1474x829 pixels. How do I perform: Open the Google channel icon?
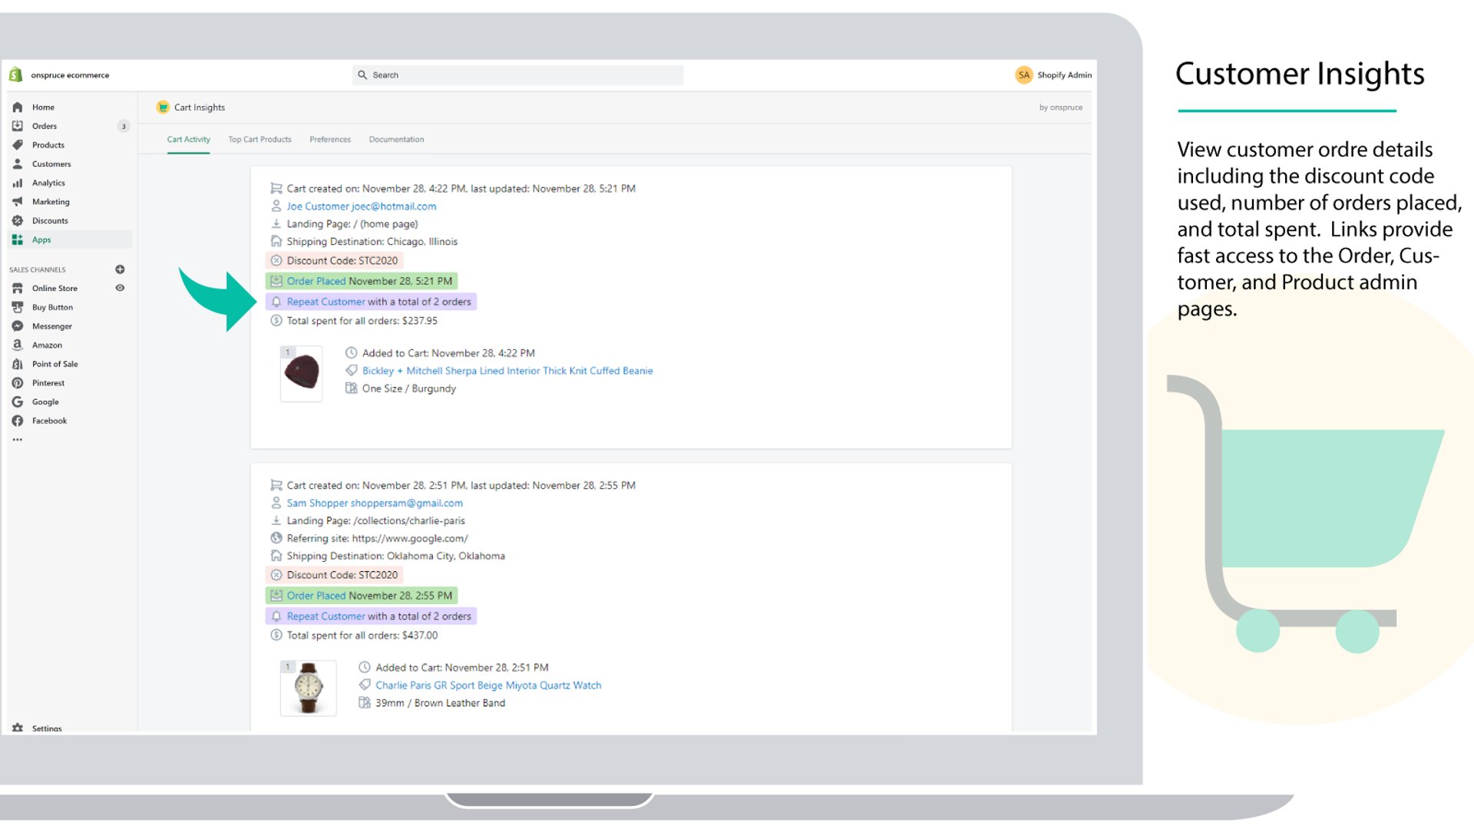[x=18, y=402]
